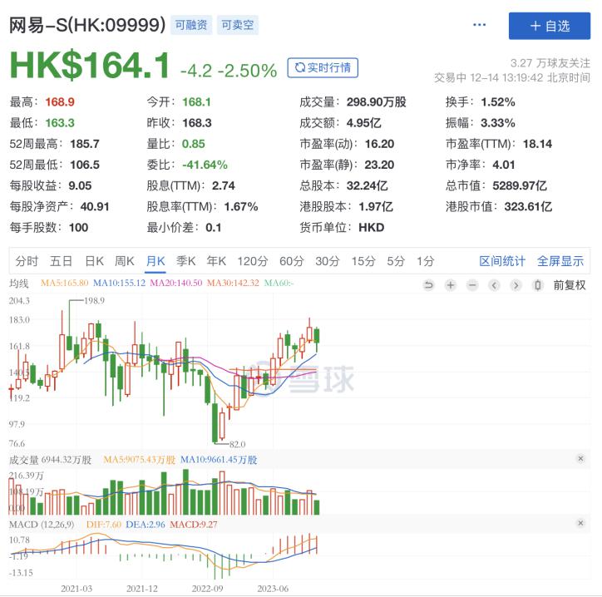Click the MA20:140.50 moving average label
The width and height of the screenshot is (602, 597).
(x=175, y=283)
